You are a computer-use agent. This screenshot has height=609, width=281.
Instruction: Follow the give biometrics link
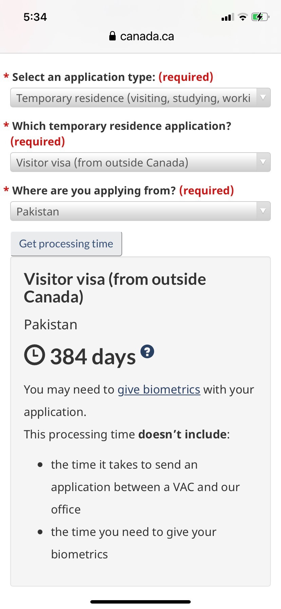159,389
